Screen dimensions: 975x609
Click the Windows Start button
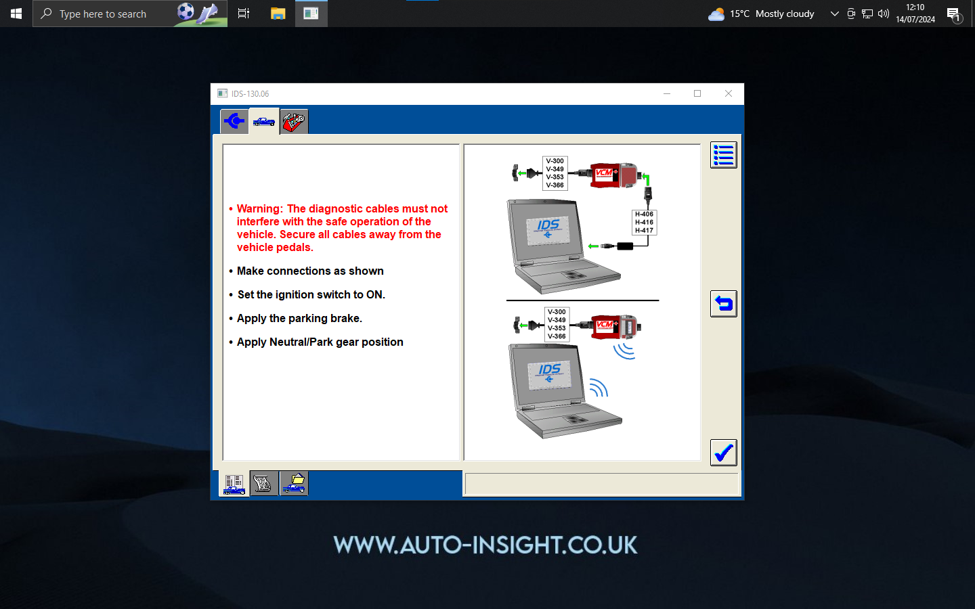16,14
